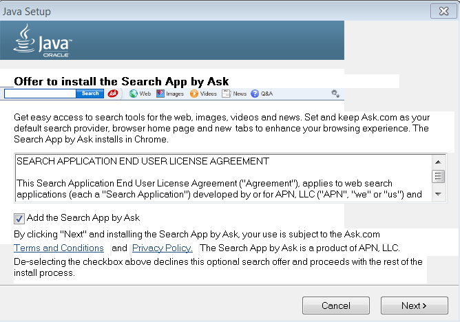
Task: Open the Terms and Conditions link
Action: click(x=59, y=248)
